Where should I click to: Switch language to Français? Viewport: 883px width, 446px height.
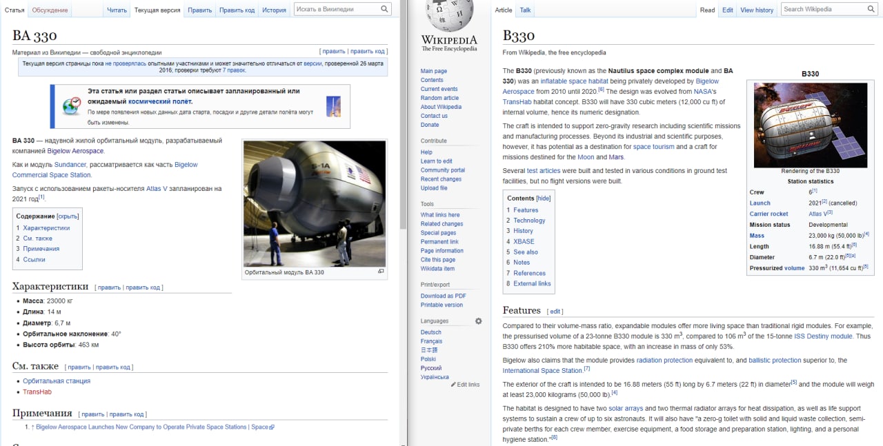[431, 341]
